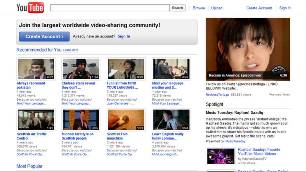
Task: Click the 'Always represent pakistan' title link
Action: coord(31,85)
